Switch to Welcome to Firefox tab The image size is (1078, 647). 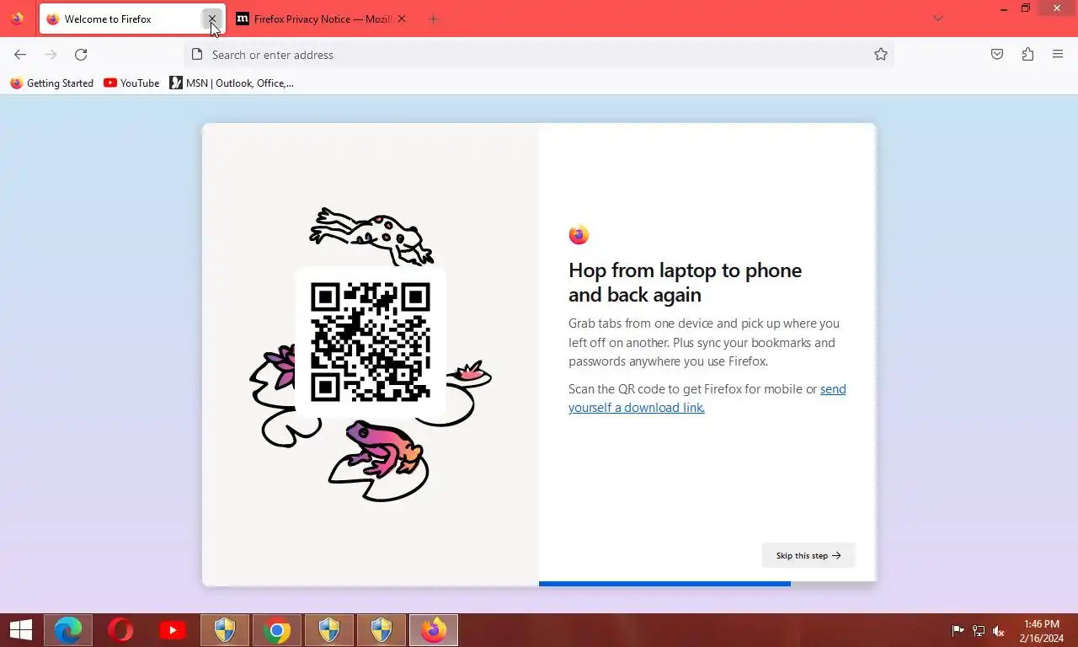132,19
